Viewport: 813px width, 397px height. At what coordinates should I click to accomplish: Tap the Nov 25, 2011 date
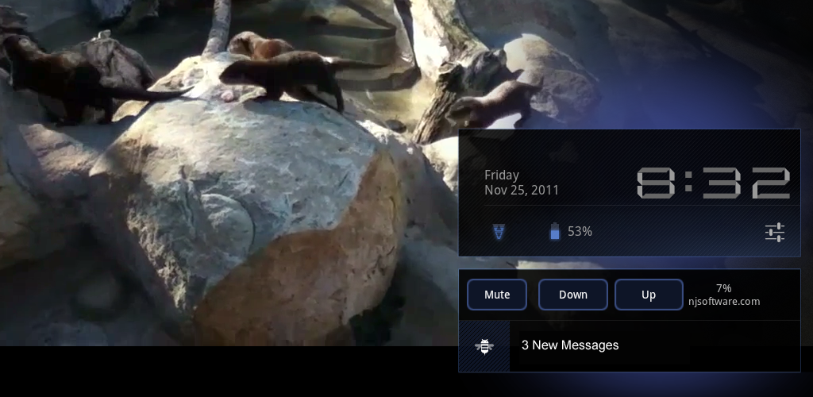[521, 191]
